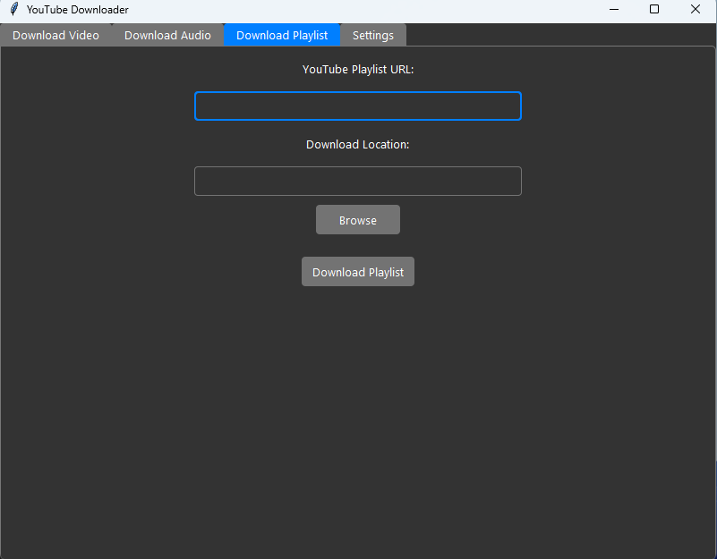Click the feather app icon in title bar
The height and width of the screenshot is (559, 717).
14,9
